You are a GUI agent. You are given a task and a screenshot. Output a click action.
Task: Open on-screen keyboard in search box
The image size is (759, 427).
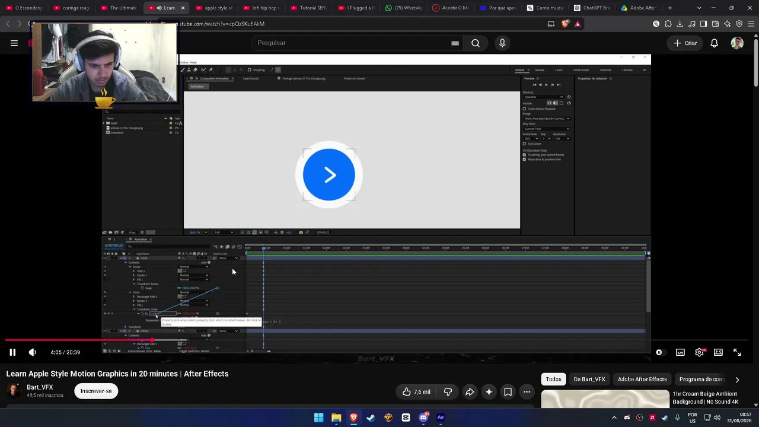[x=455, y=43]
